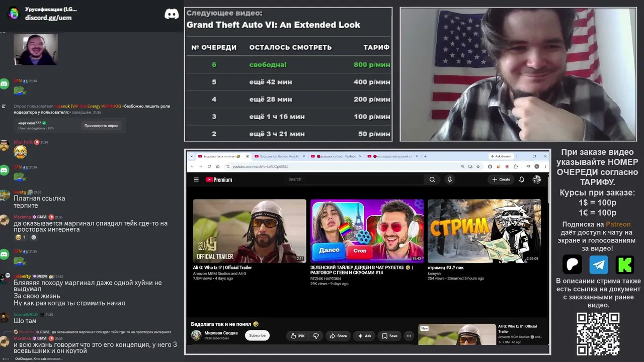Click the Patreon word in the sidebar text
This screenshot has height=362, width=644.
point(618,224)
